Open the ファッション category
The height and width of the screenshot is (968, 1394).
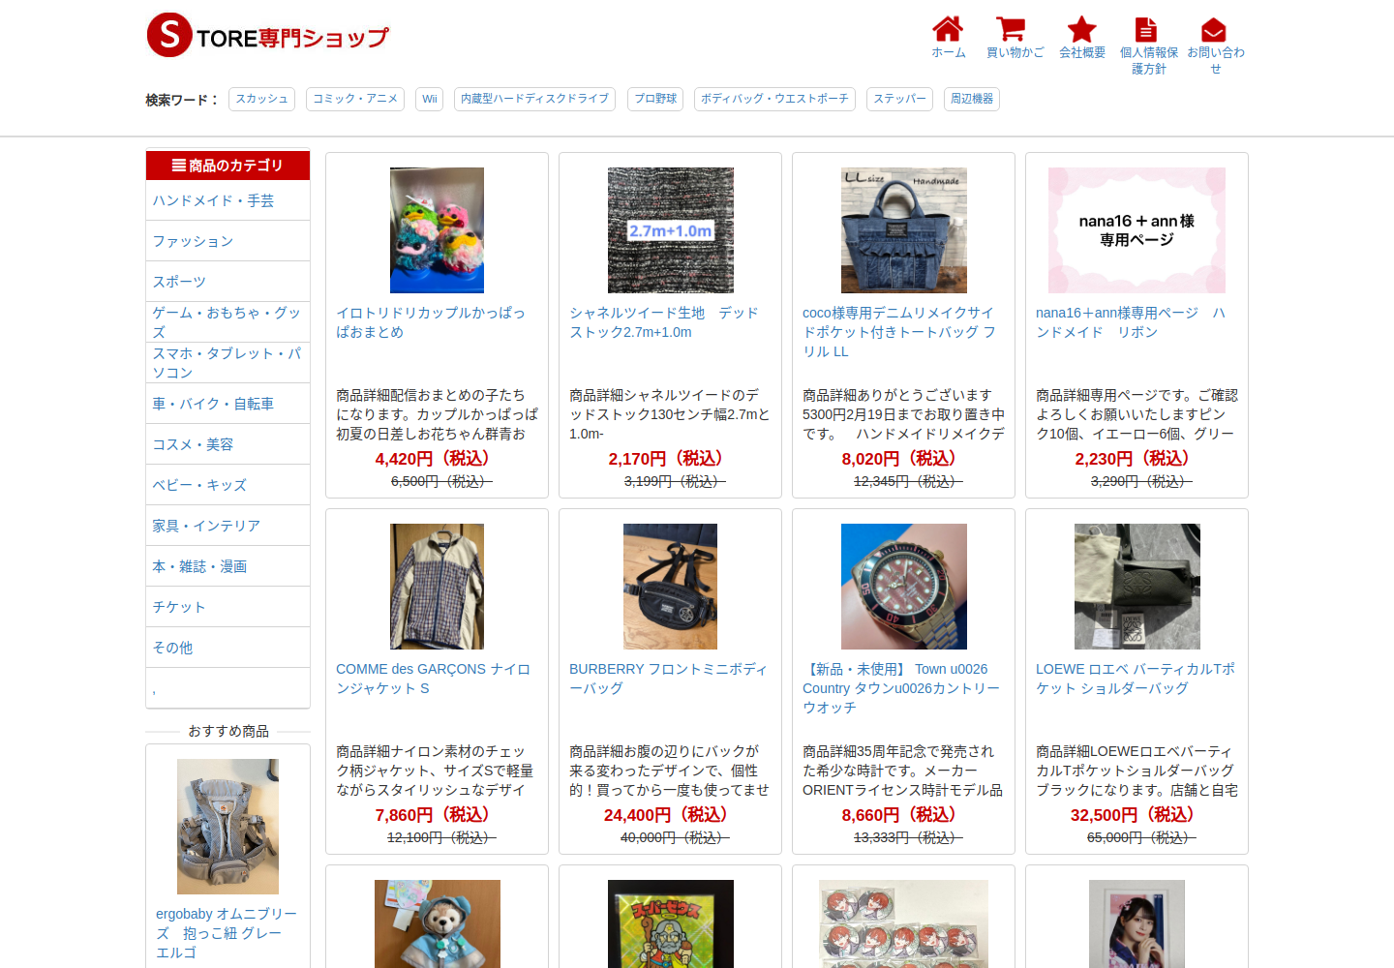point(193,241)
